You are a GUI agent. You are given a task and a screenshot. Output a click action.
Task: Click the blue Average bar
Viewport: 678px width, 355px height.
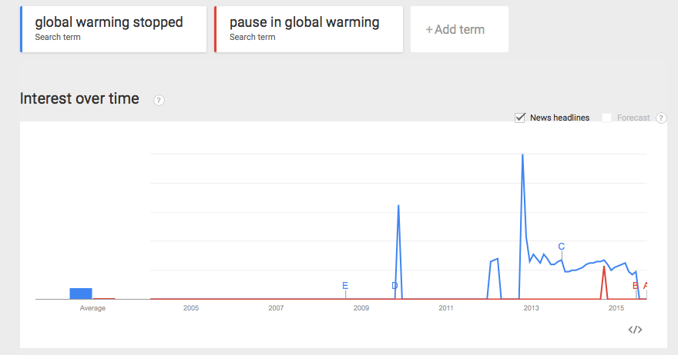point(81,294)
